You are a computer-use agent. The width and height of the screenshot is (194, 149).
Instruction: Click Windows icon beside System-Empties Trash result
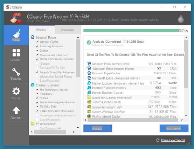coord(89,102)
